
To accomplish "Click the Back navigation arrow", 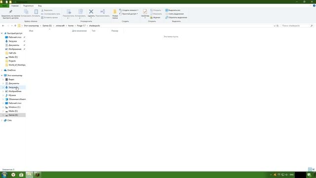I will tap(3, 26).
